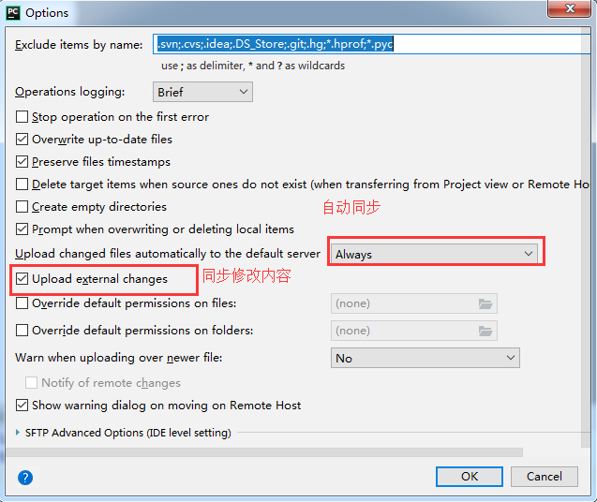Viewport: 597px width, 502px height.
Task: Click the Cancel button
Action: point(545,477)
